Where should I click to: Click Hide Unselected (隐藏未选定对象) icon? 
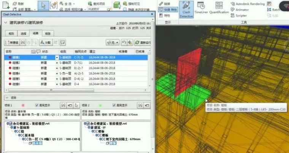(125, 9)
